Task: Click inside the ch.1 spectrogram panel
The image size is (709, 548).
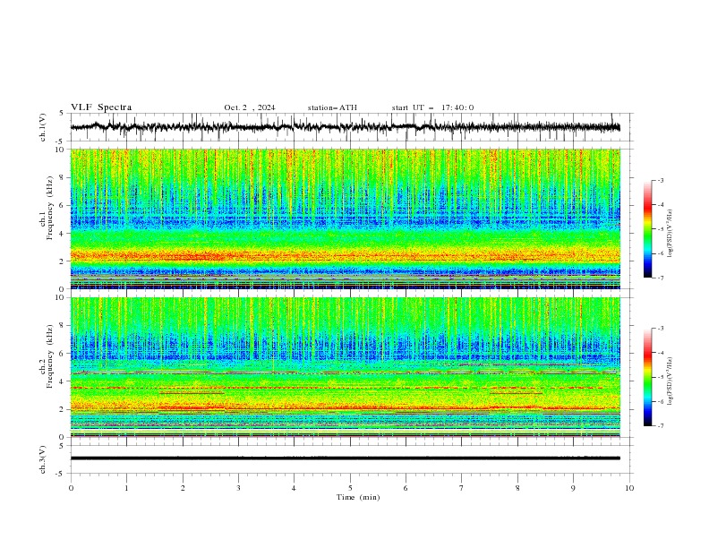Action: pos(345,218)
